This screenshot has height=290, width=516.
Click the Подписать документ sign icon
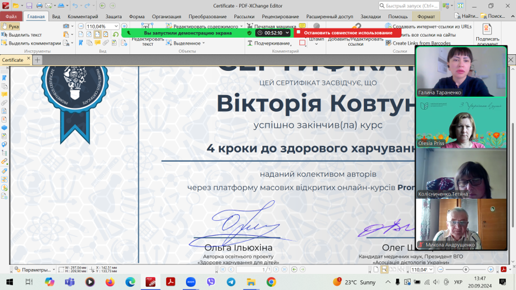[487, 30]
